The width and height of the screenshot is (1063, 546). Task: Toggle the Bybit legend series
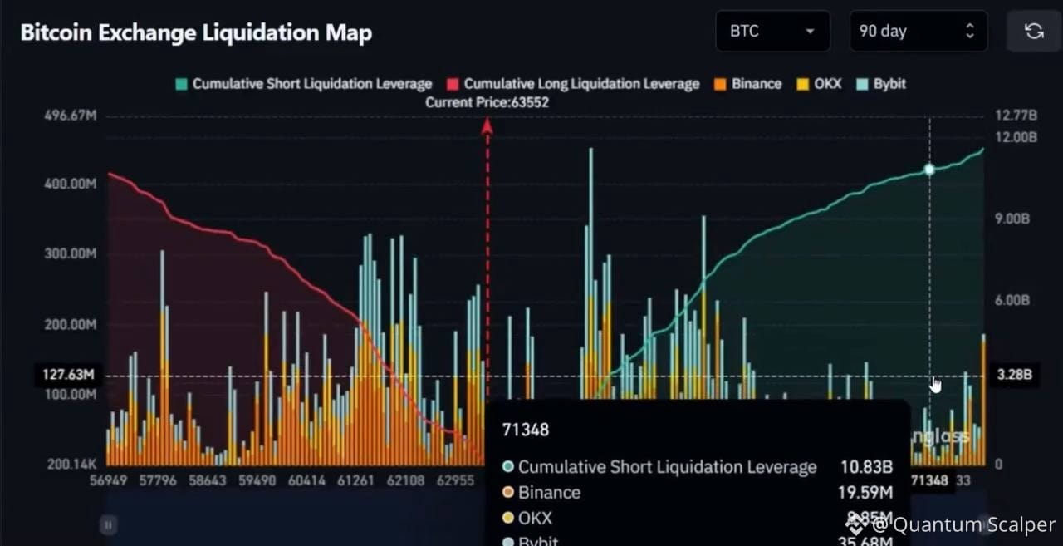click(x=880, y=84)
